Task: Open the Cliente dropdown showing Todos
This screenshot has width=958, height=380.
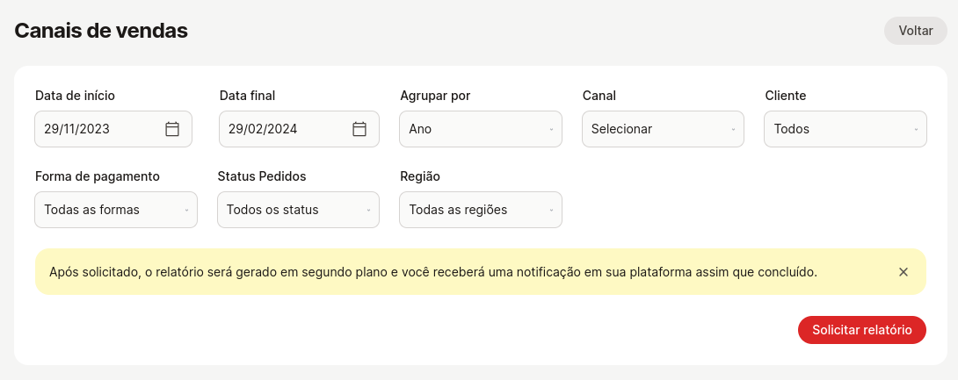Action: (x=846, y=129)
